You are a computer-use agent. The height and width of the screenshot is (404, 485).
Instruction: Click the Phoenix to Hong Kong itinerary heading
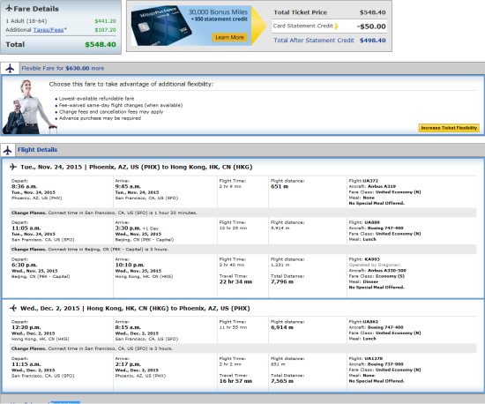click(x=137, y=167)
